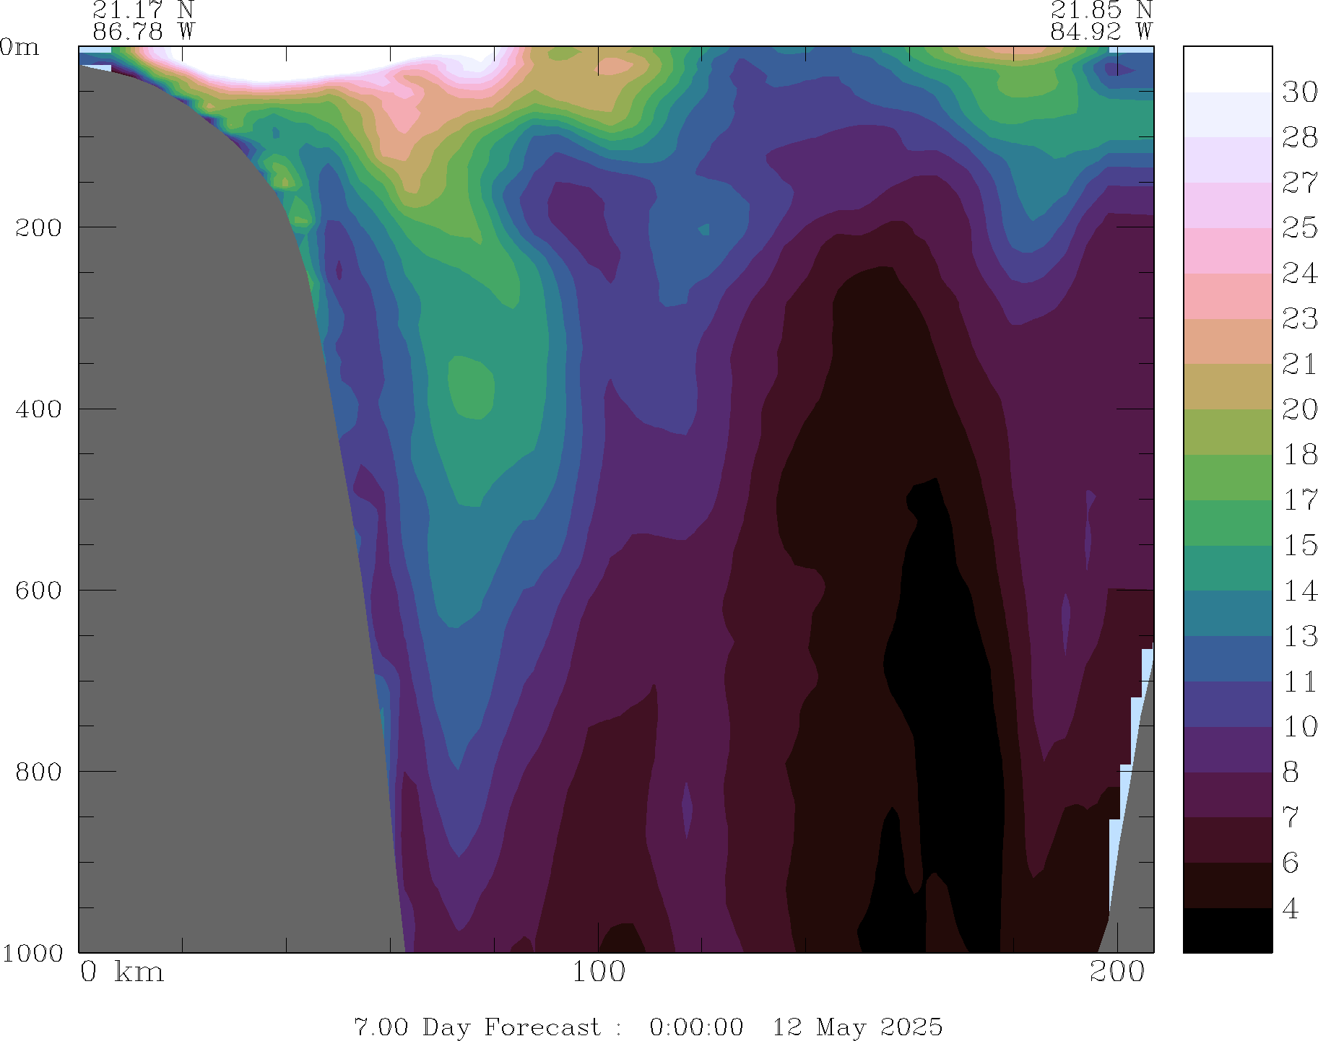This screenshot has width=1318, height=1041.
Task: Click the 1000 depth axis label
Action: [32, 953]
